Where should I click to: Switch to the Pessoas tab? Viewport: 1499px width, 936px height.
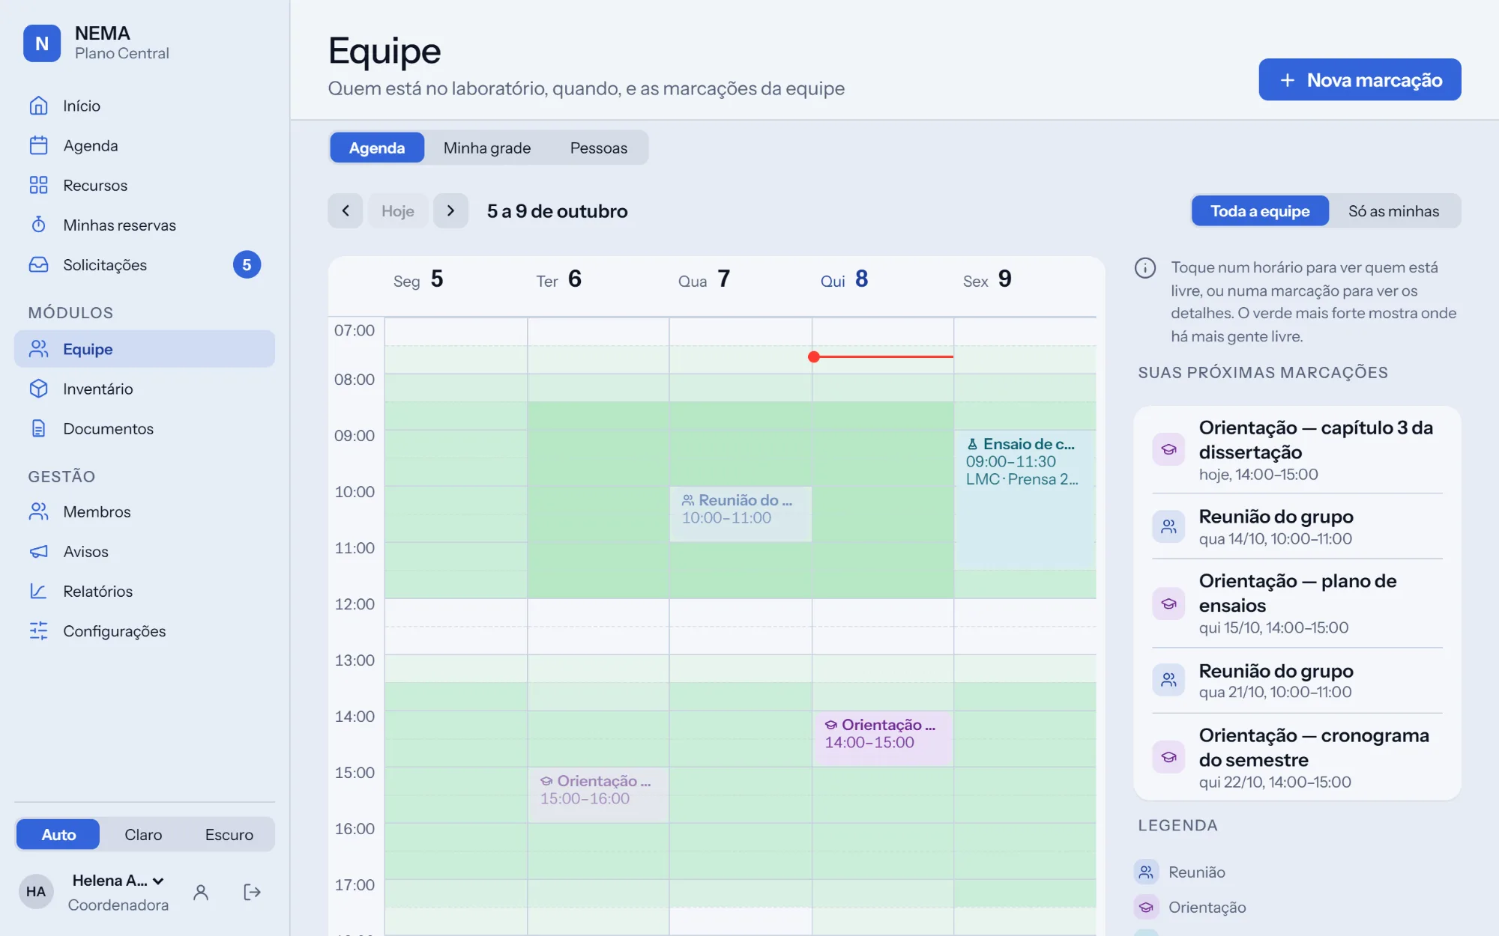click(599, 148)
